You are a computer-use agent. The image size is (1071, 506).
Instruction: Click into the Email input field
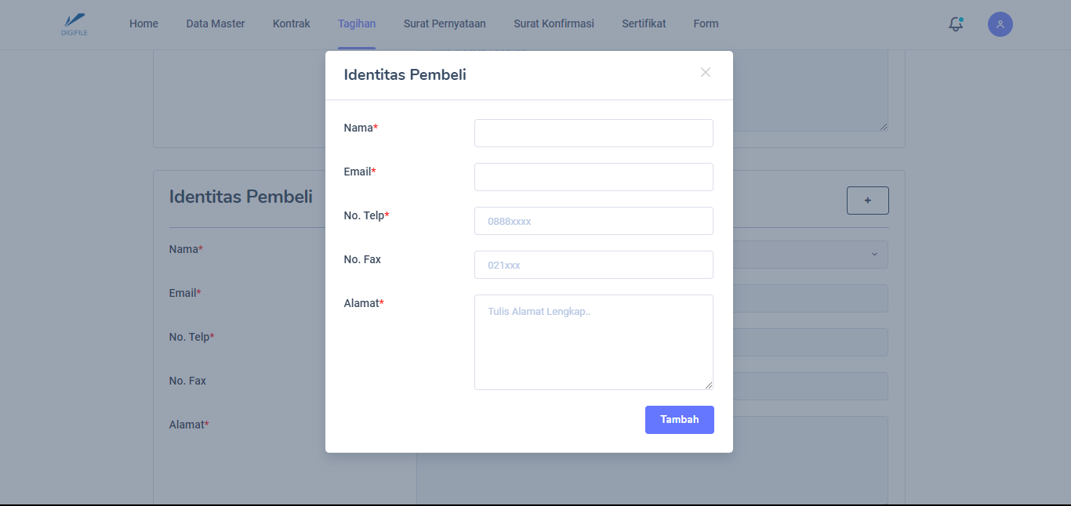pos(594,177)
